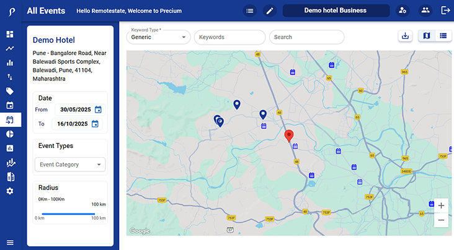Click the Event Types section label

point(56,145)
